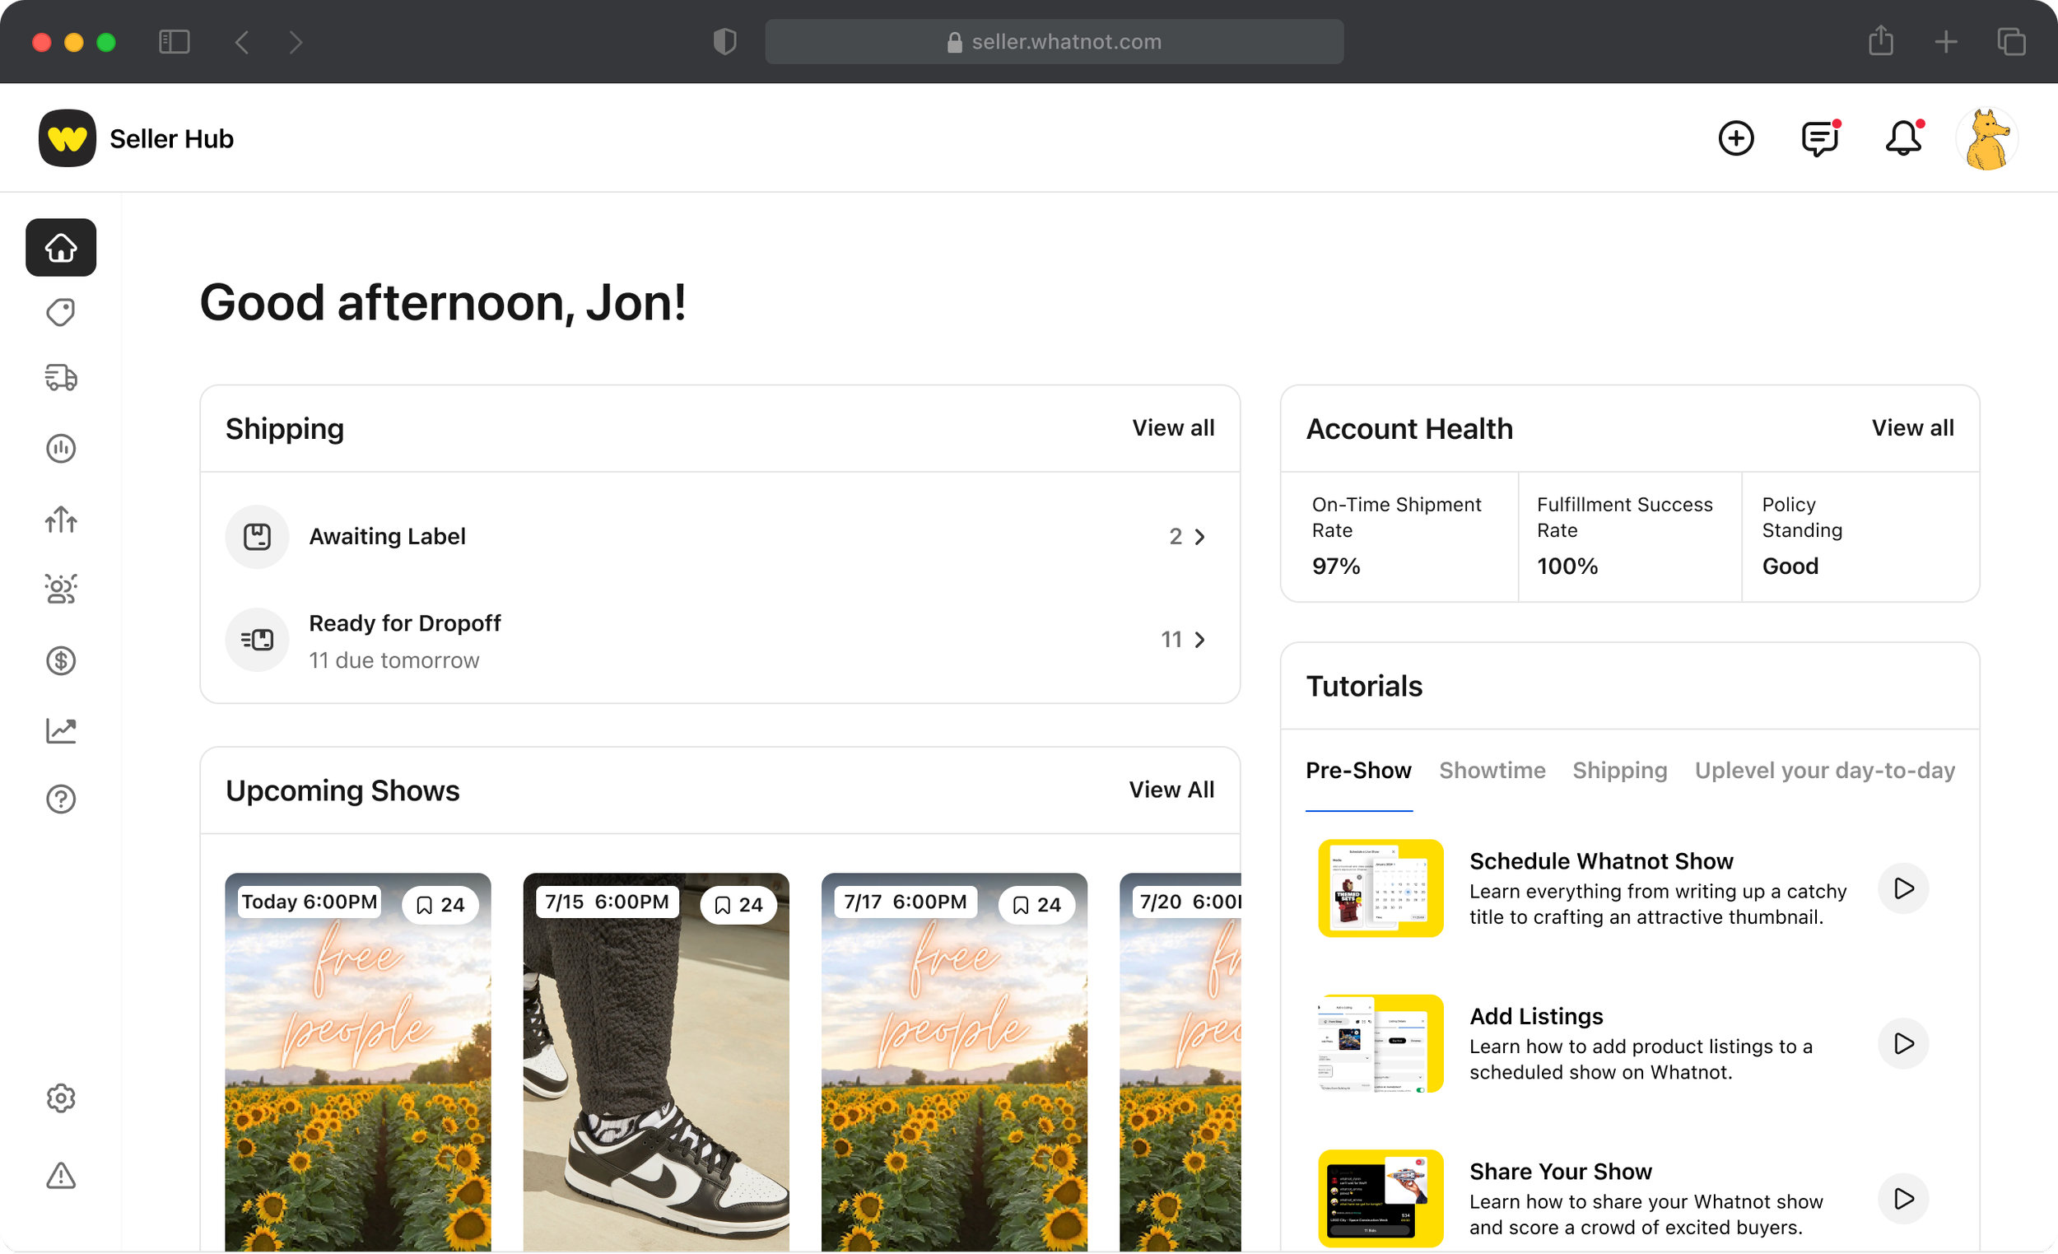The height and width of the screenshot is (1254, 2058).
Task: Click the On-Time Shipment Rate 97% value
Action: tap(1334, 566)
